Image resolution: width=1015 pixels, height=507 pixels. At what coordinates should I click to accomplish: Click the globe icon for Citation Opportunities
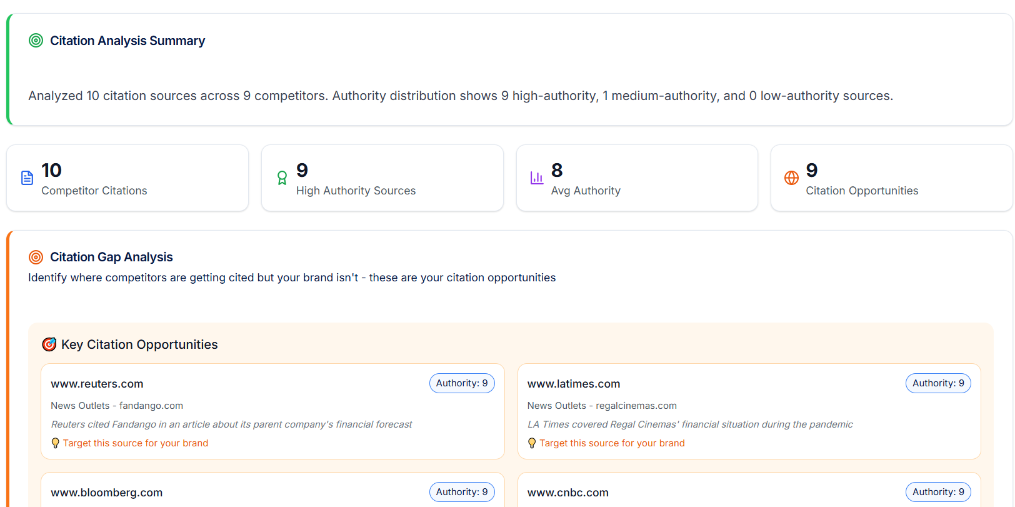click(791, 178)
